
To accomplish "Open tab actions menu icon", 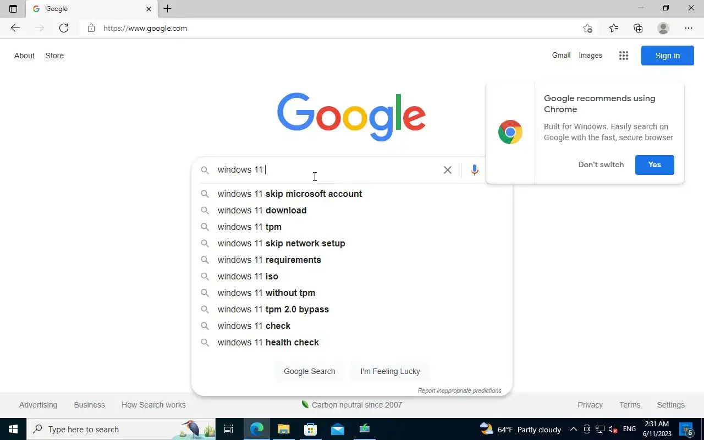I will tap(13, 9).
